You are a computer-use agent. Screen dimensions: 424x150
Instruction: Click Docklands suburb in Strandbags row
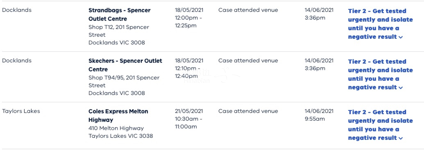pyautogui.click(x=16, y=10)
